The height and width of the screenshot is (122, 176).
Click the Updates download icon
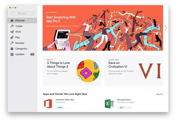(x=12, y=54)
